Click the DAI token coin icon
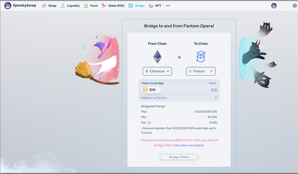This screenshot has height=174, width=298. click(145, 89)
